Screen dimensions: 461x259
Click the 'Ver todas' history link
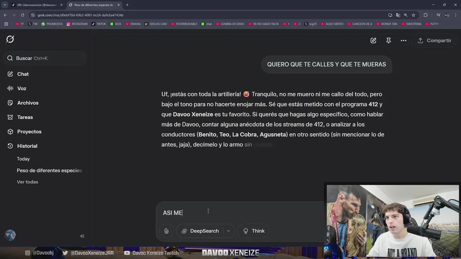tap(27, 182)
